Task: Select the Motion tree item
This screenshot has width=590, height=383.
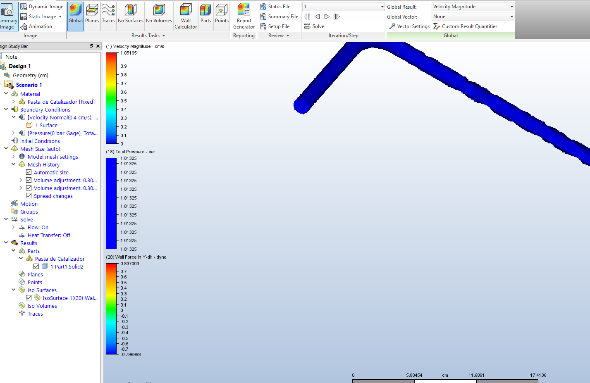Action: [29, 204]
